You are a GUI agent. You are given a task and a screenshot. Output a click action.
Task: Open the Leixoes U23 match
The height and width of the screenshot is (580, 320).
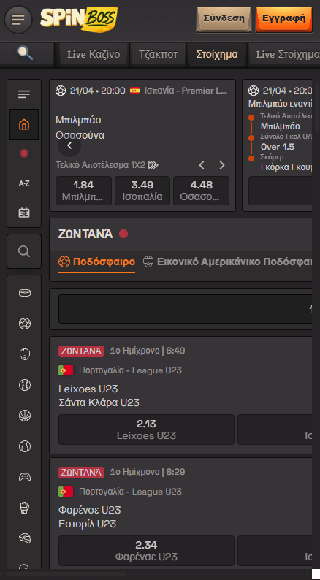coord(88,389)
